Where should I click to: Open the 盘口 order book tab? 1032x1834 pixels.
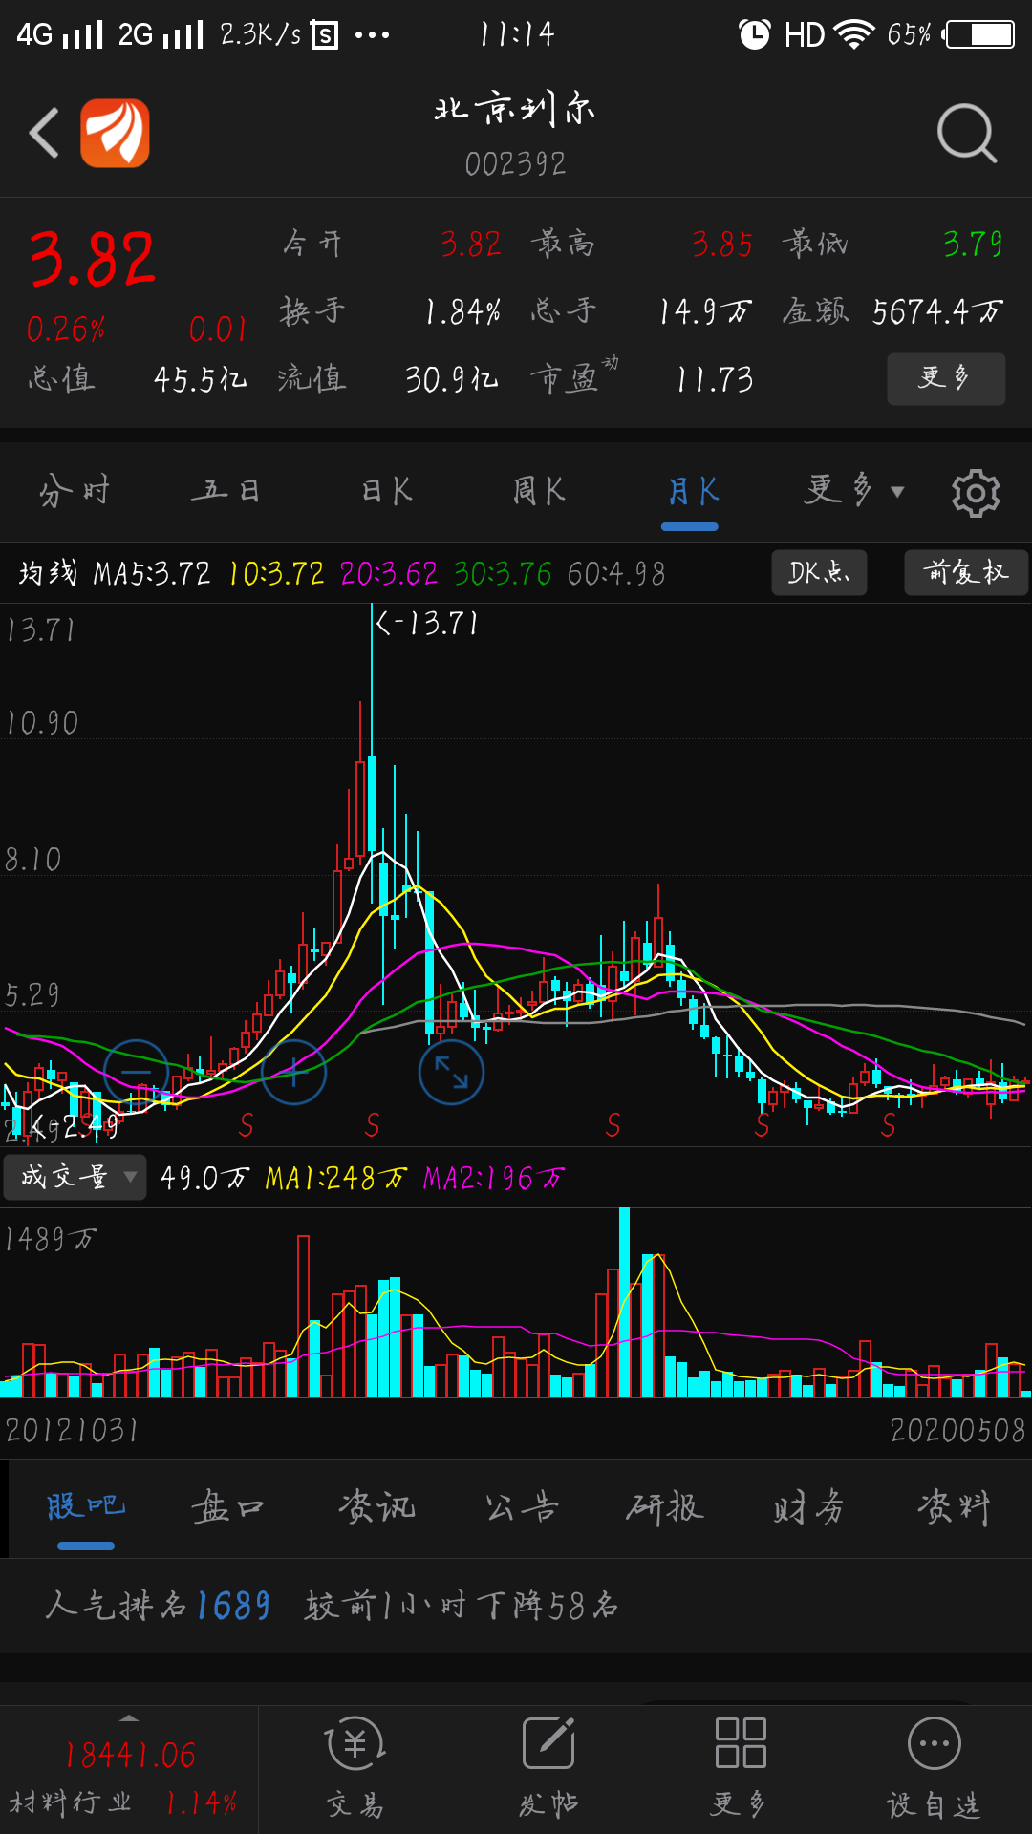tap(227, 1507)
